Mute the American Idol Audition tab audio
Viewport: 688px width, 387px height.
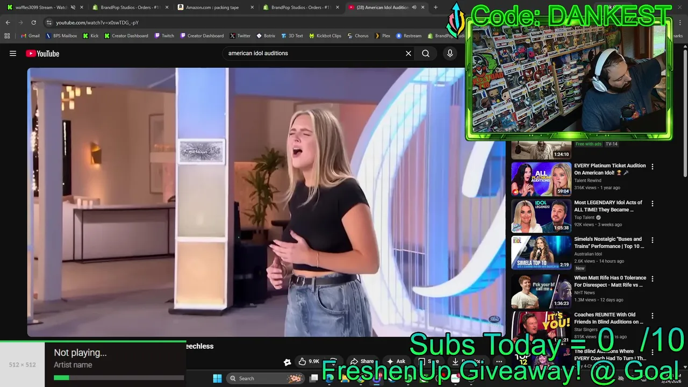point(414,8)
